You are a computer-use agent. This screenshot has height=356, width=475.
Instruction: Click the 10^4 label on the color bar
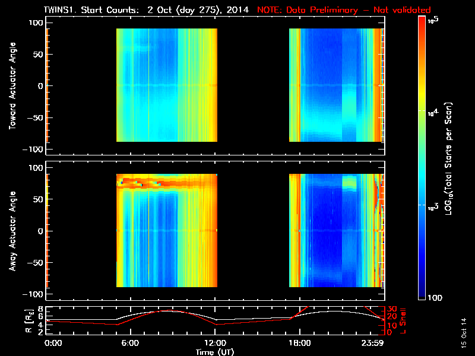click(x=433, y=113)
